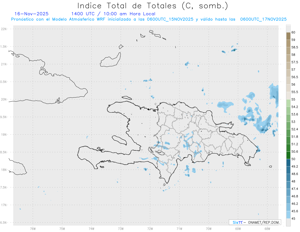
Task: Click the 19N latitude axis label
Action: point(4,135)
